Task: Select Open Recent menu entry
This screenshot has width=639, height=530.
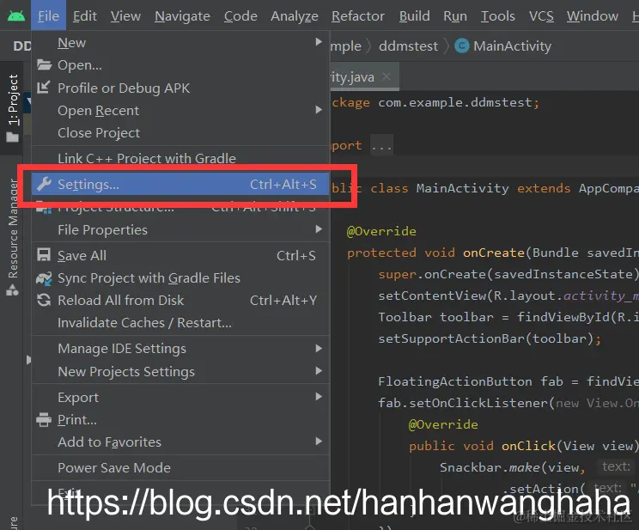Action: tap(180, 110)
